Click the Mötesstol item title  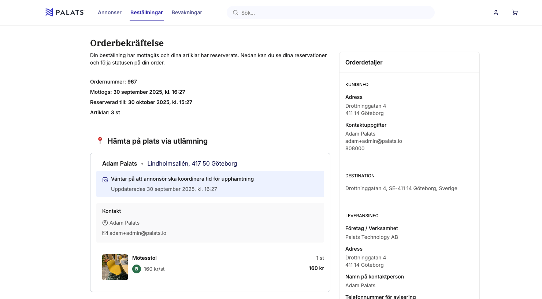click(144, 258)
